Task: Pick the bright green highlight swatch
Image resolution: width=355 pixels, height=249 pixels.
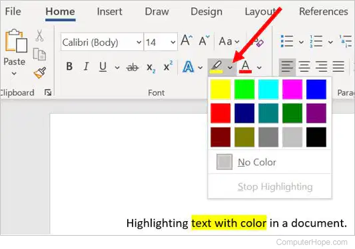Action: pos(244,90)
